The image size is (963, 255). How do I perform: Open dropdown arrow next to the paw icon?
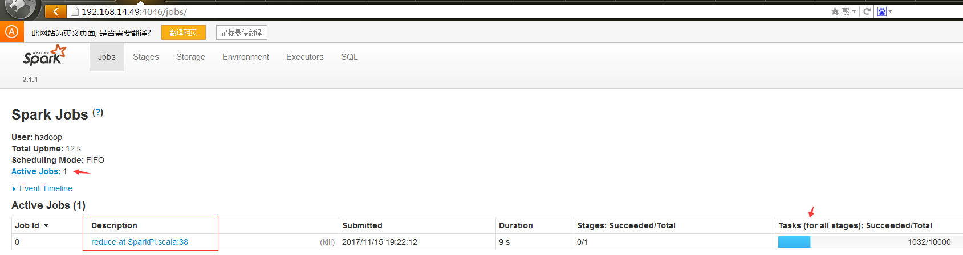(x=891, y=11)
